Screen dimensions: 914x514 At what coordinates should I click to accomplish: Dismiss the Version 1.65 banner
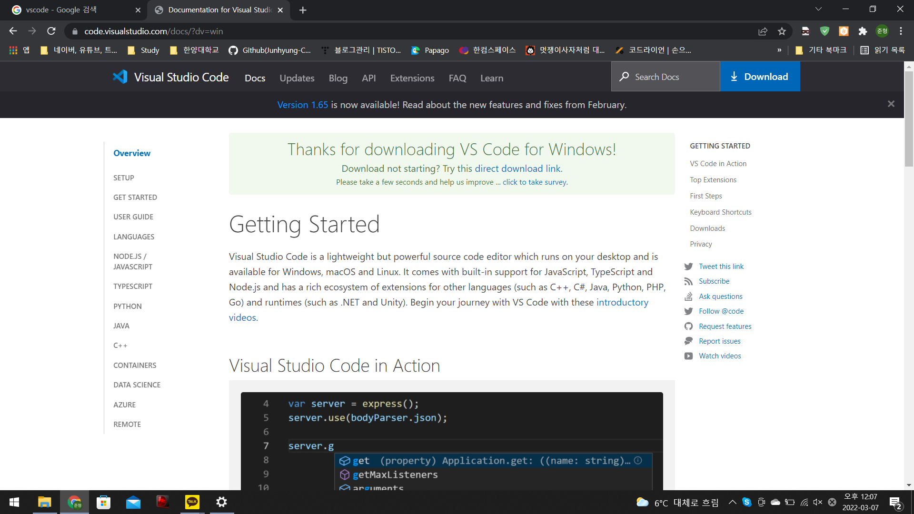(891, 104)
